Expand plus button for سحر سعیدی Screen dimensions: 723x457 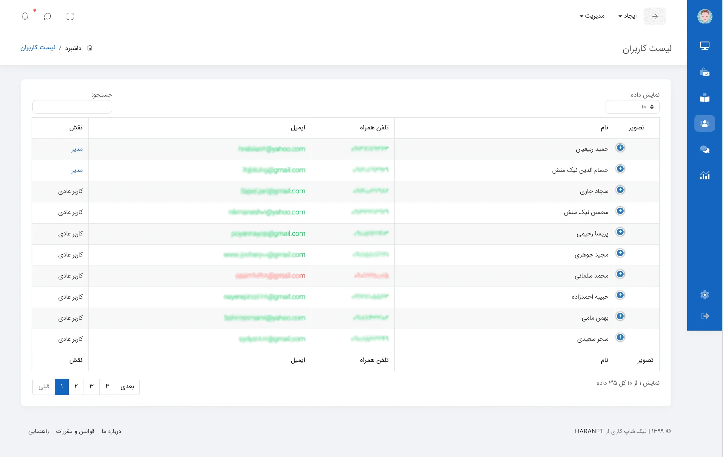(x=620, y=337)
